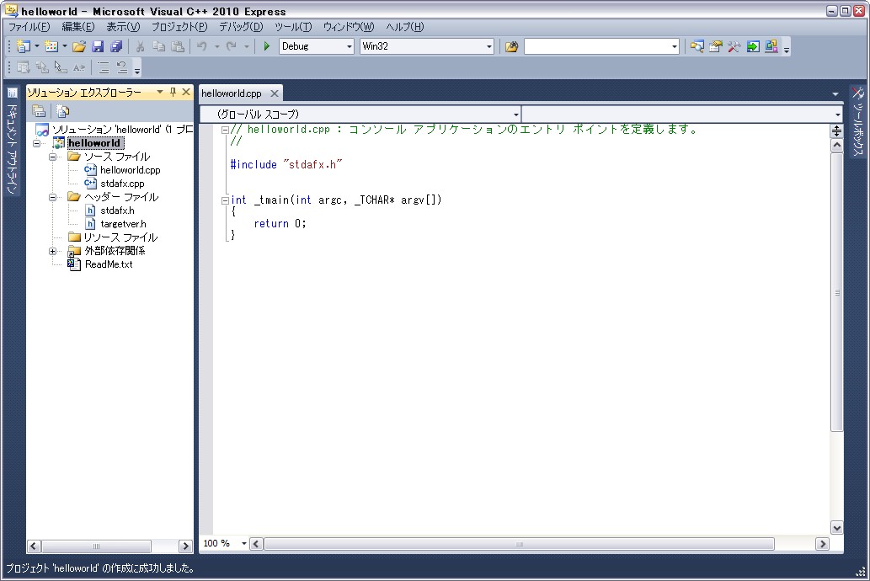Click the Save All icon

tap(116, 46)
